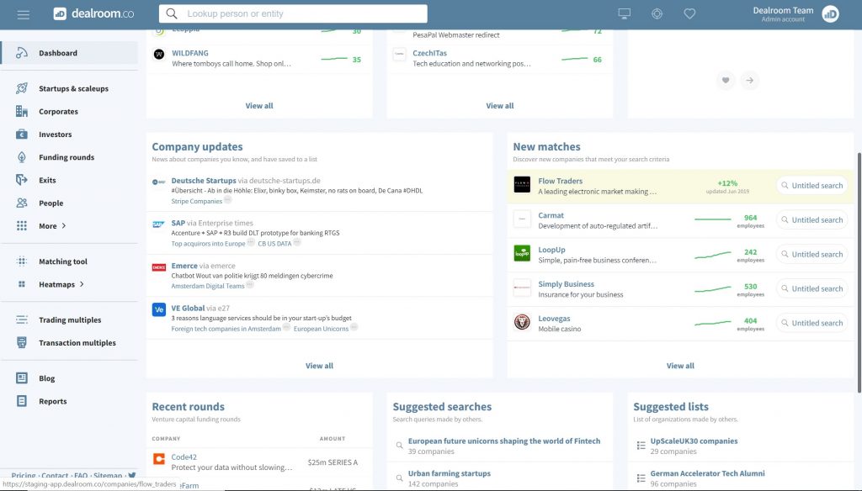Viewport: 862px width, 491px height.
Task: Open Matching tool from sidebar
Action: tap(62, 261)
